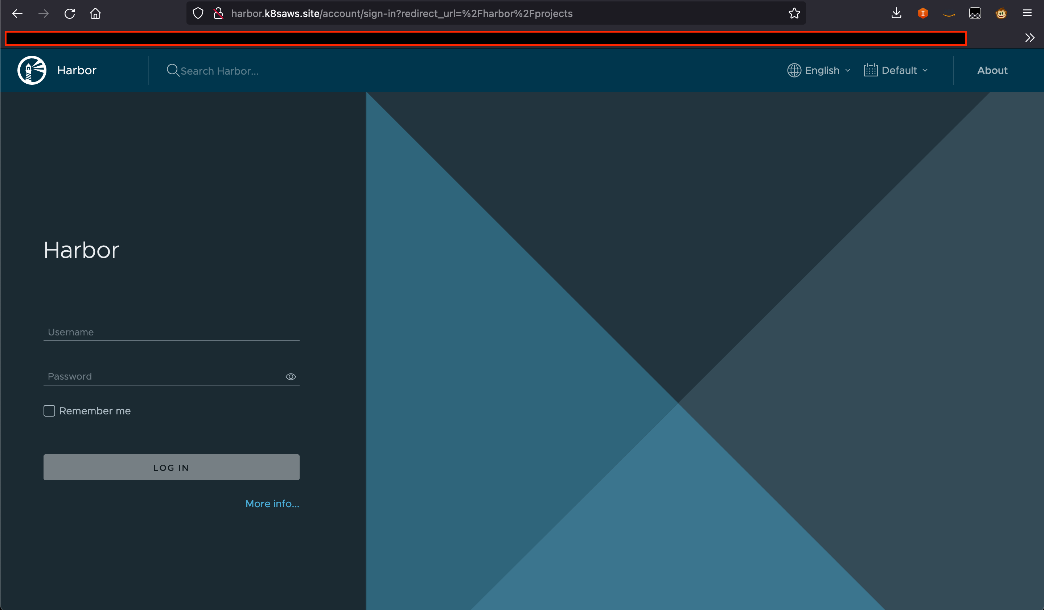This screenshot has width=1044, height=610.
Task: Show password using eye icon
Action: pos(291,377)
